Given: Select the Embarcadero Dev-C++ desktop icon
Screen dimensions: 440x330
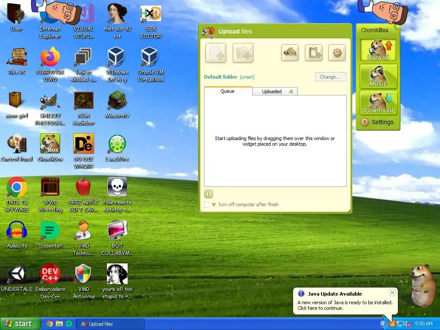Looking at the screenshot, I should (50, 281).
